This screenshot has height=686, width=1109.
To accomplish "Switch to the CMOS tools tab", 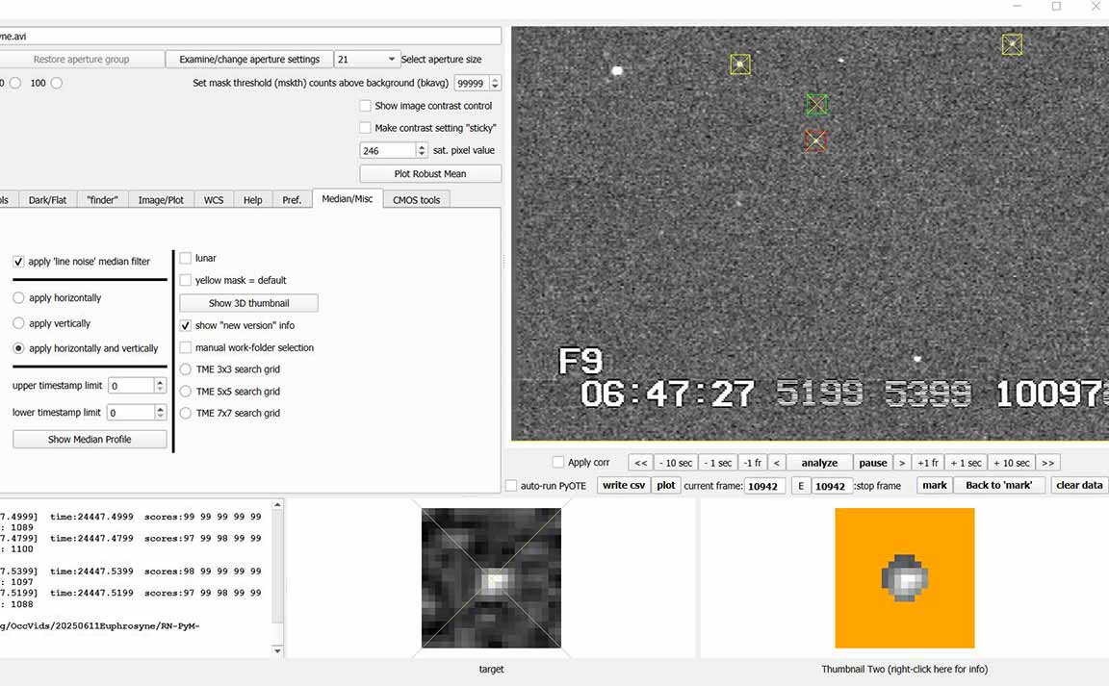I will click(417, 200).
